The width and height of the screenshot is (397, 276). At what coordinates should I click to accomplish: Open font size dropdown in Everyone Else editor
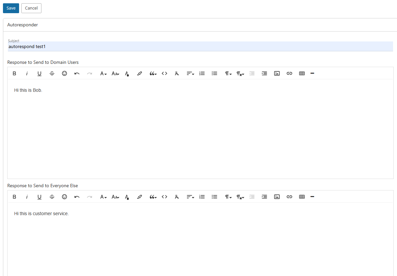(115, 197)
